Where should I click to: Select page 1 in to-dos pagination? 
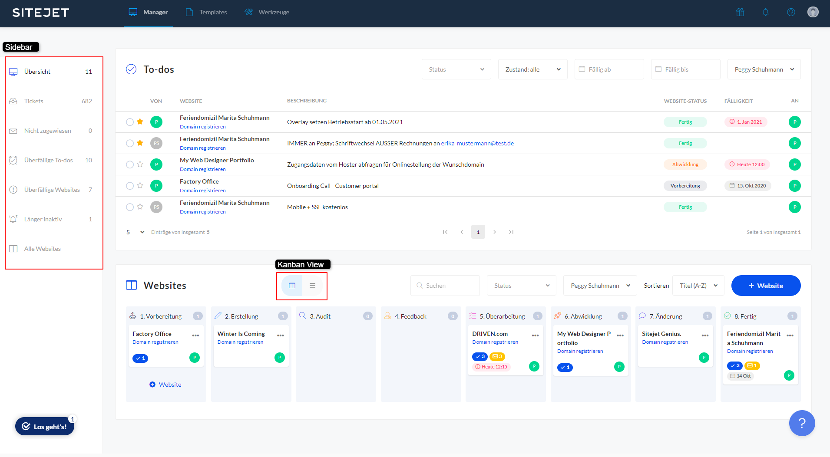pos(478,232)
